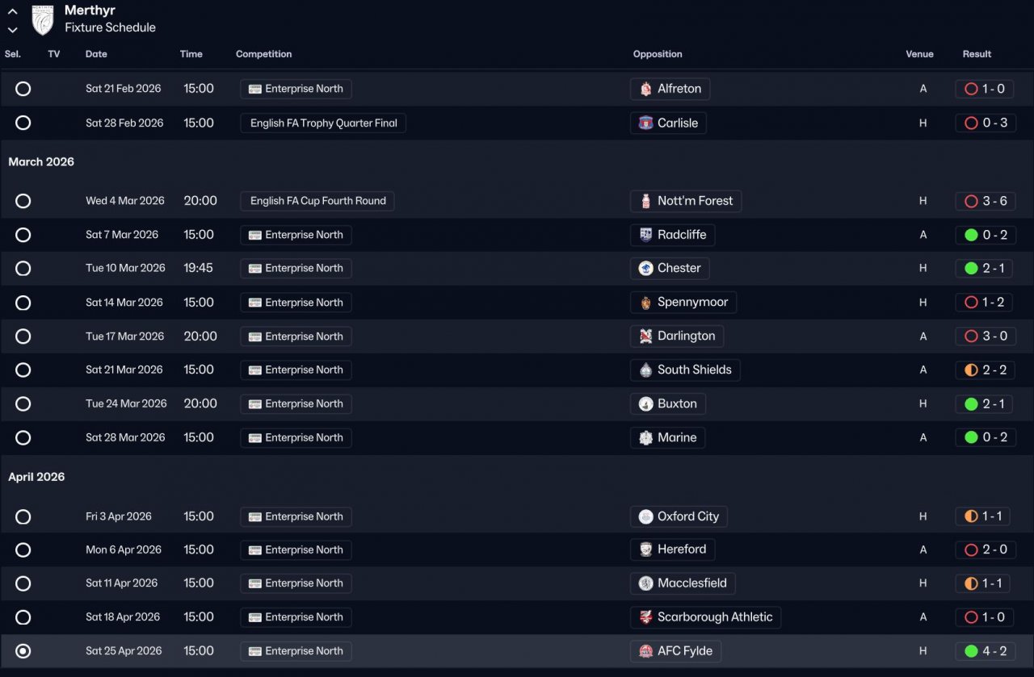The image size is (1034, 677).
Task: Click the green win dot on Marine result
Action: pos(971,437)
